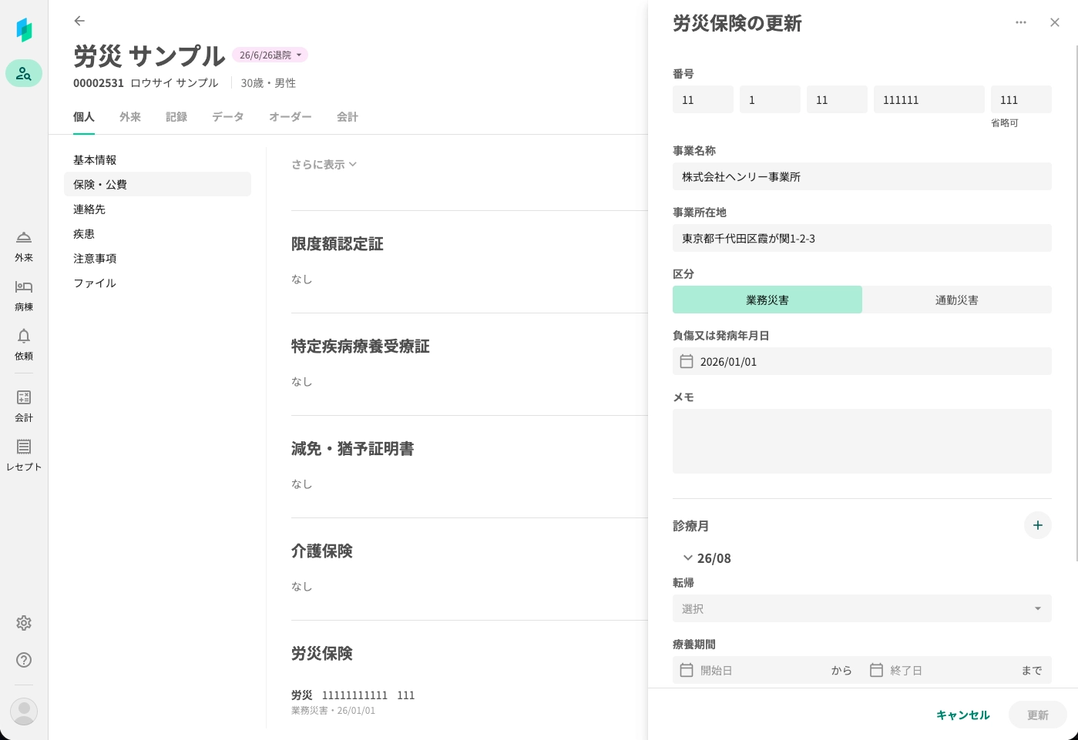Switch to the 会計 tab
The image size is (1078, 740).
[348, 117]
